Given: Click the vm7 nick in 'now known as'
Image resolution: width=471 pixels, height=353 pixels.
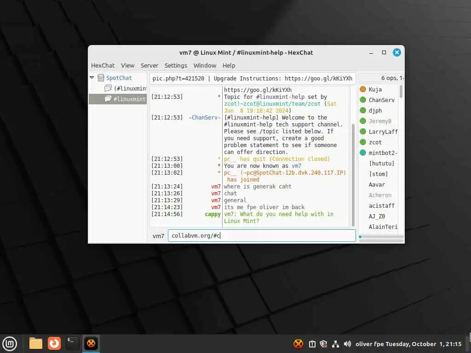Looking at the screenshot, I should (x=297, y=165).
